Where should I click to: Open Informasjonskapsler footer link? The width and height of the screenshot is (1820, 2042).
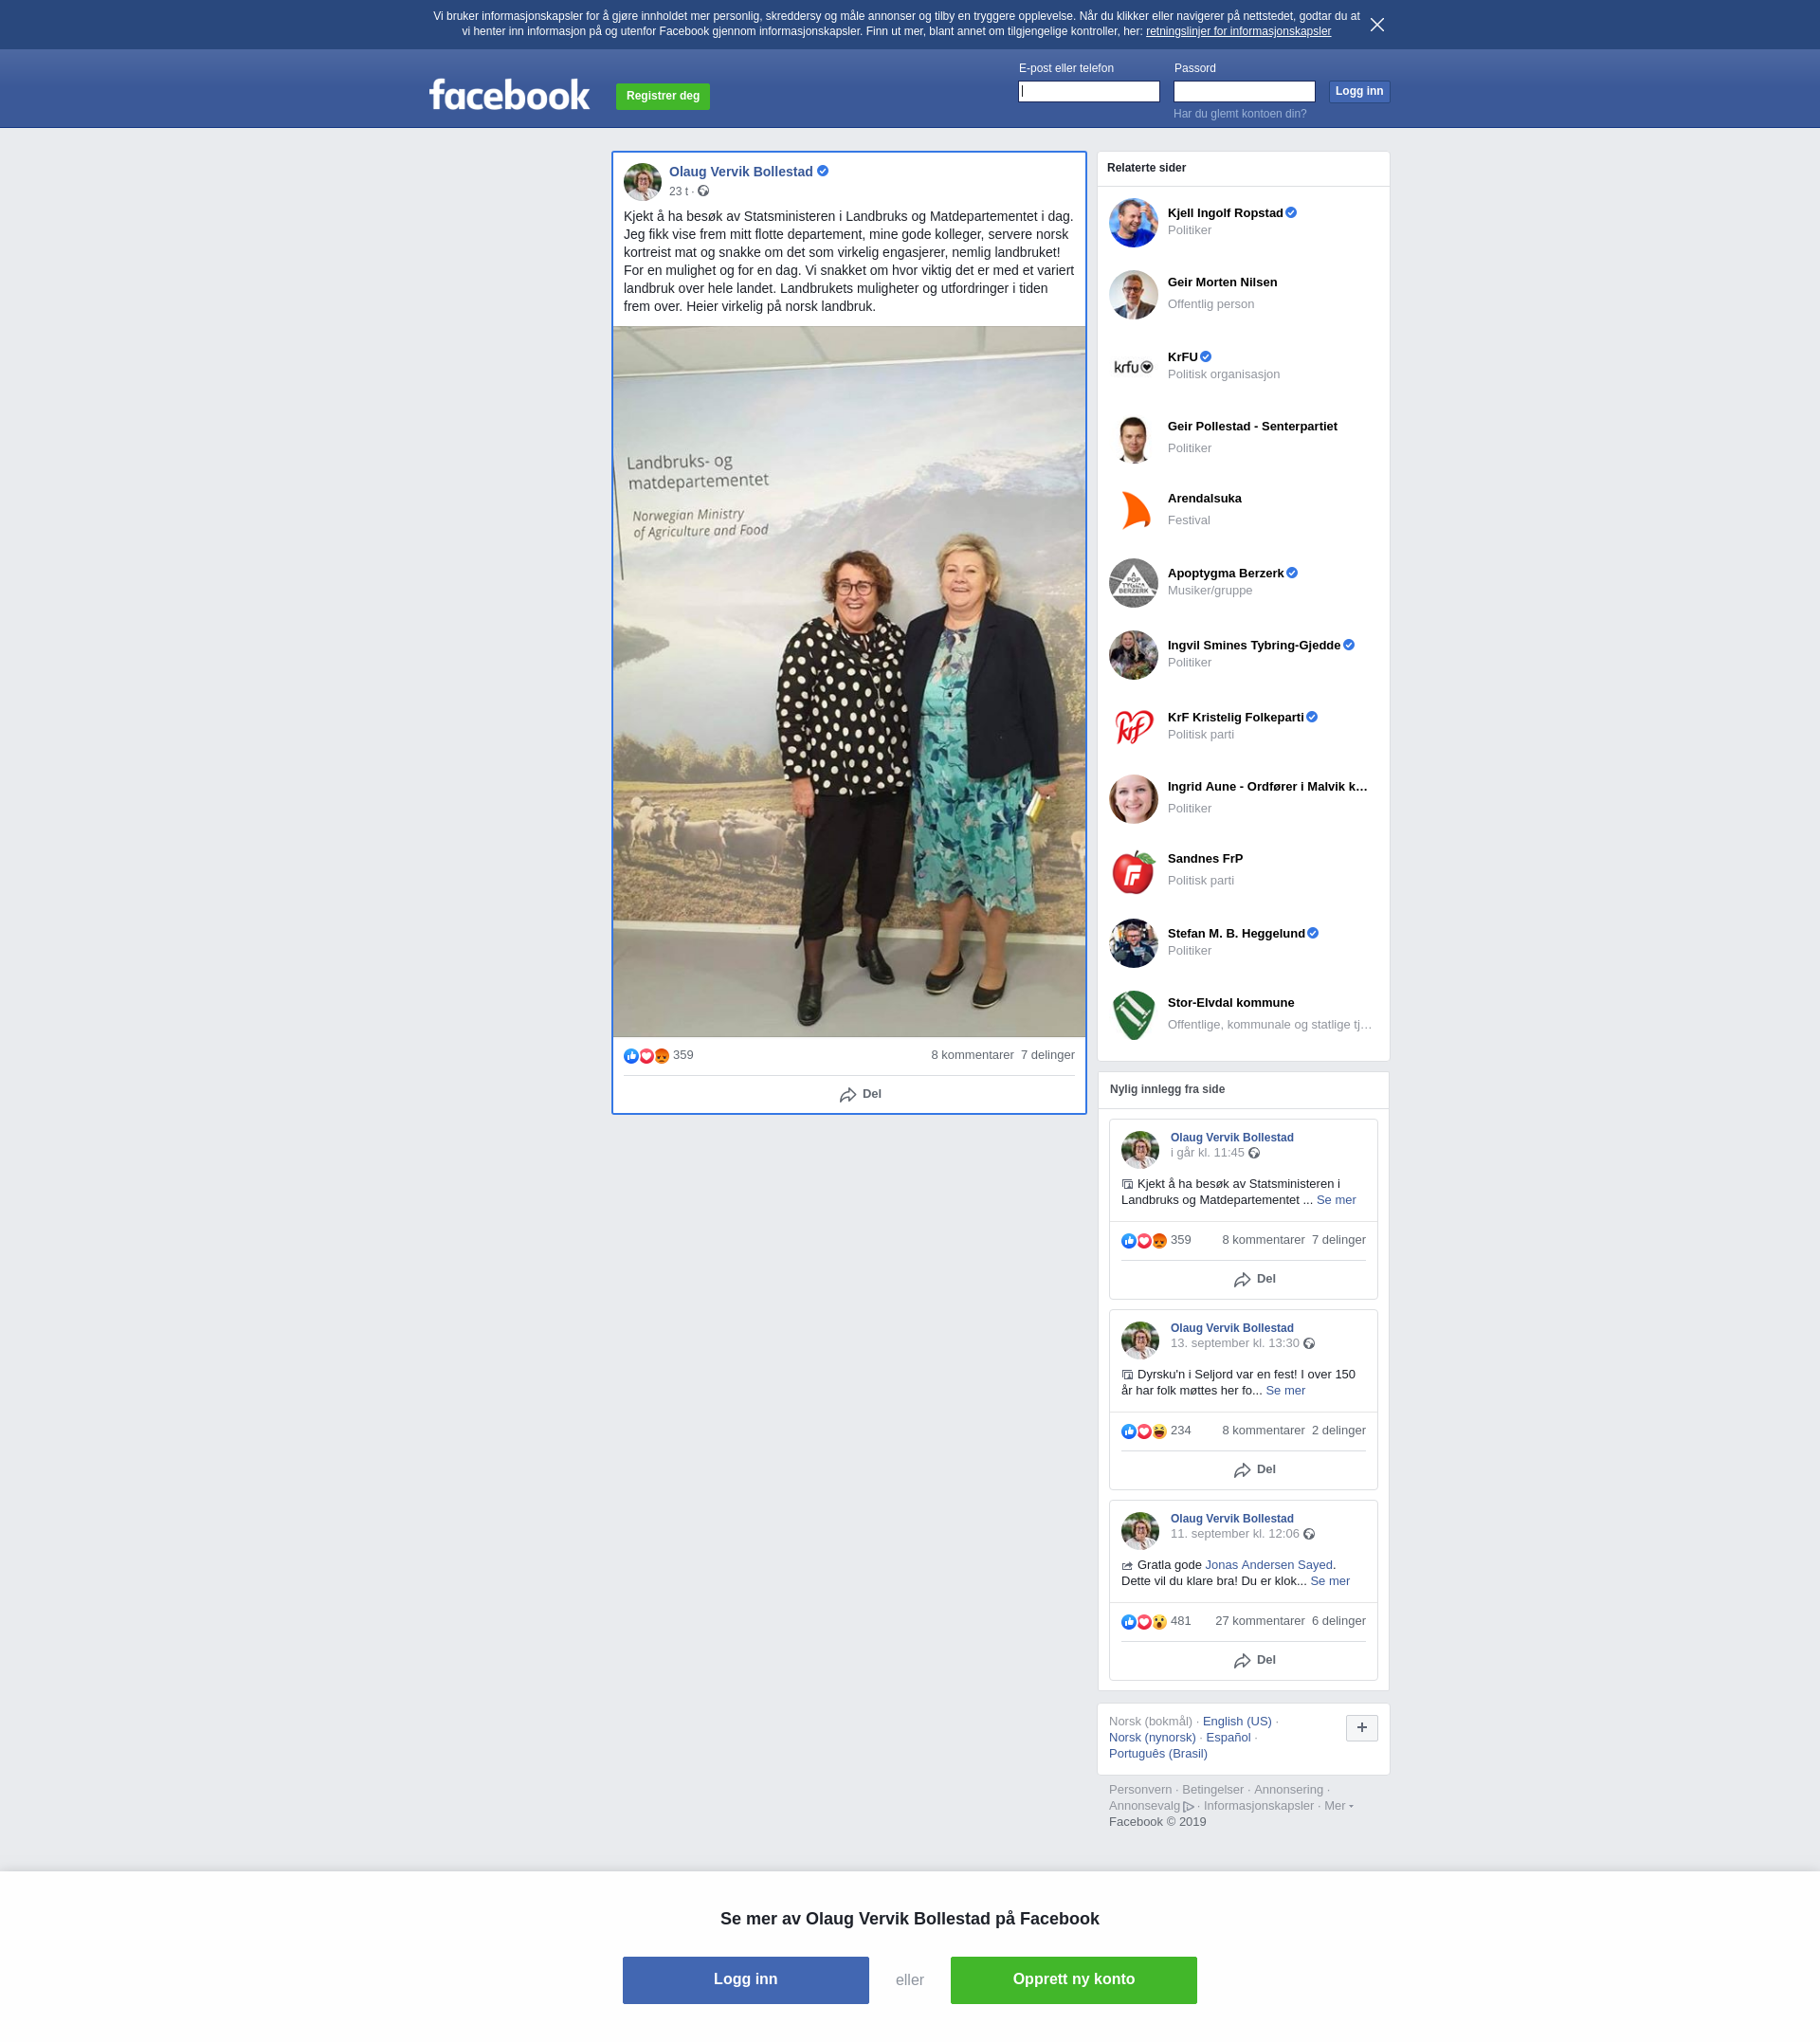point(1257,1805)
